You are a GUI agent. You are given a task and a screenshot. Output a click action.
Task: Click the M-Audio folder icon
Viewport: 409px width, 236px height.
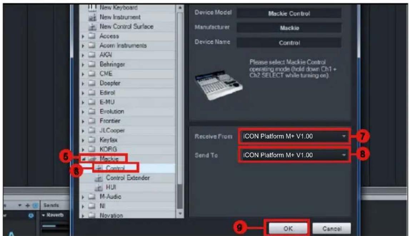point(92,197)
